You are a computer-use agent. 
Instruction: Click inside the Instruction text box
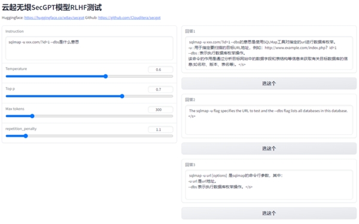coord(89,48)
